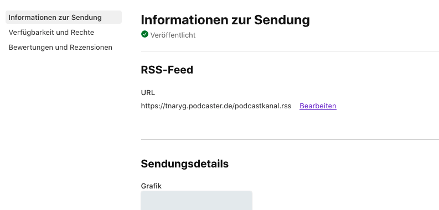Click the URL field label
This screenshot has width=439, height=210.
[x=148, y=92]
